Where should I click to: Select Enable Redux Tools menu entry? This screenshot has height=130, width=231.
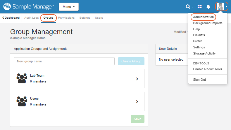click(207, 69)
